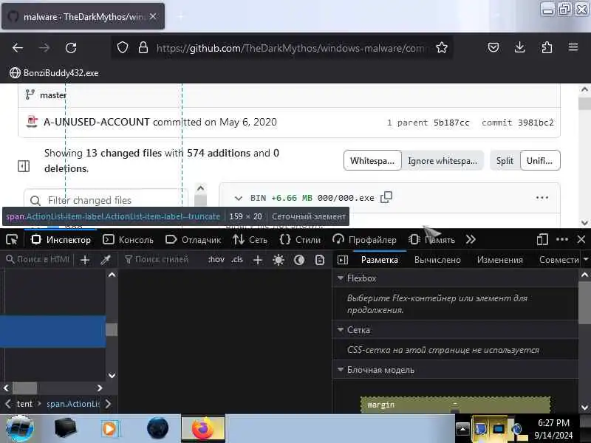The image size is (591, 443).
Task: Switch to the Разметка sidebar tab
Action: click(379, 260)
